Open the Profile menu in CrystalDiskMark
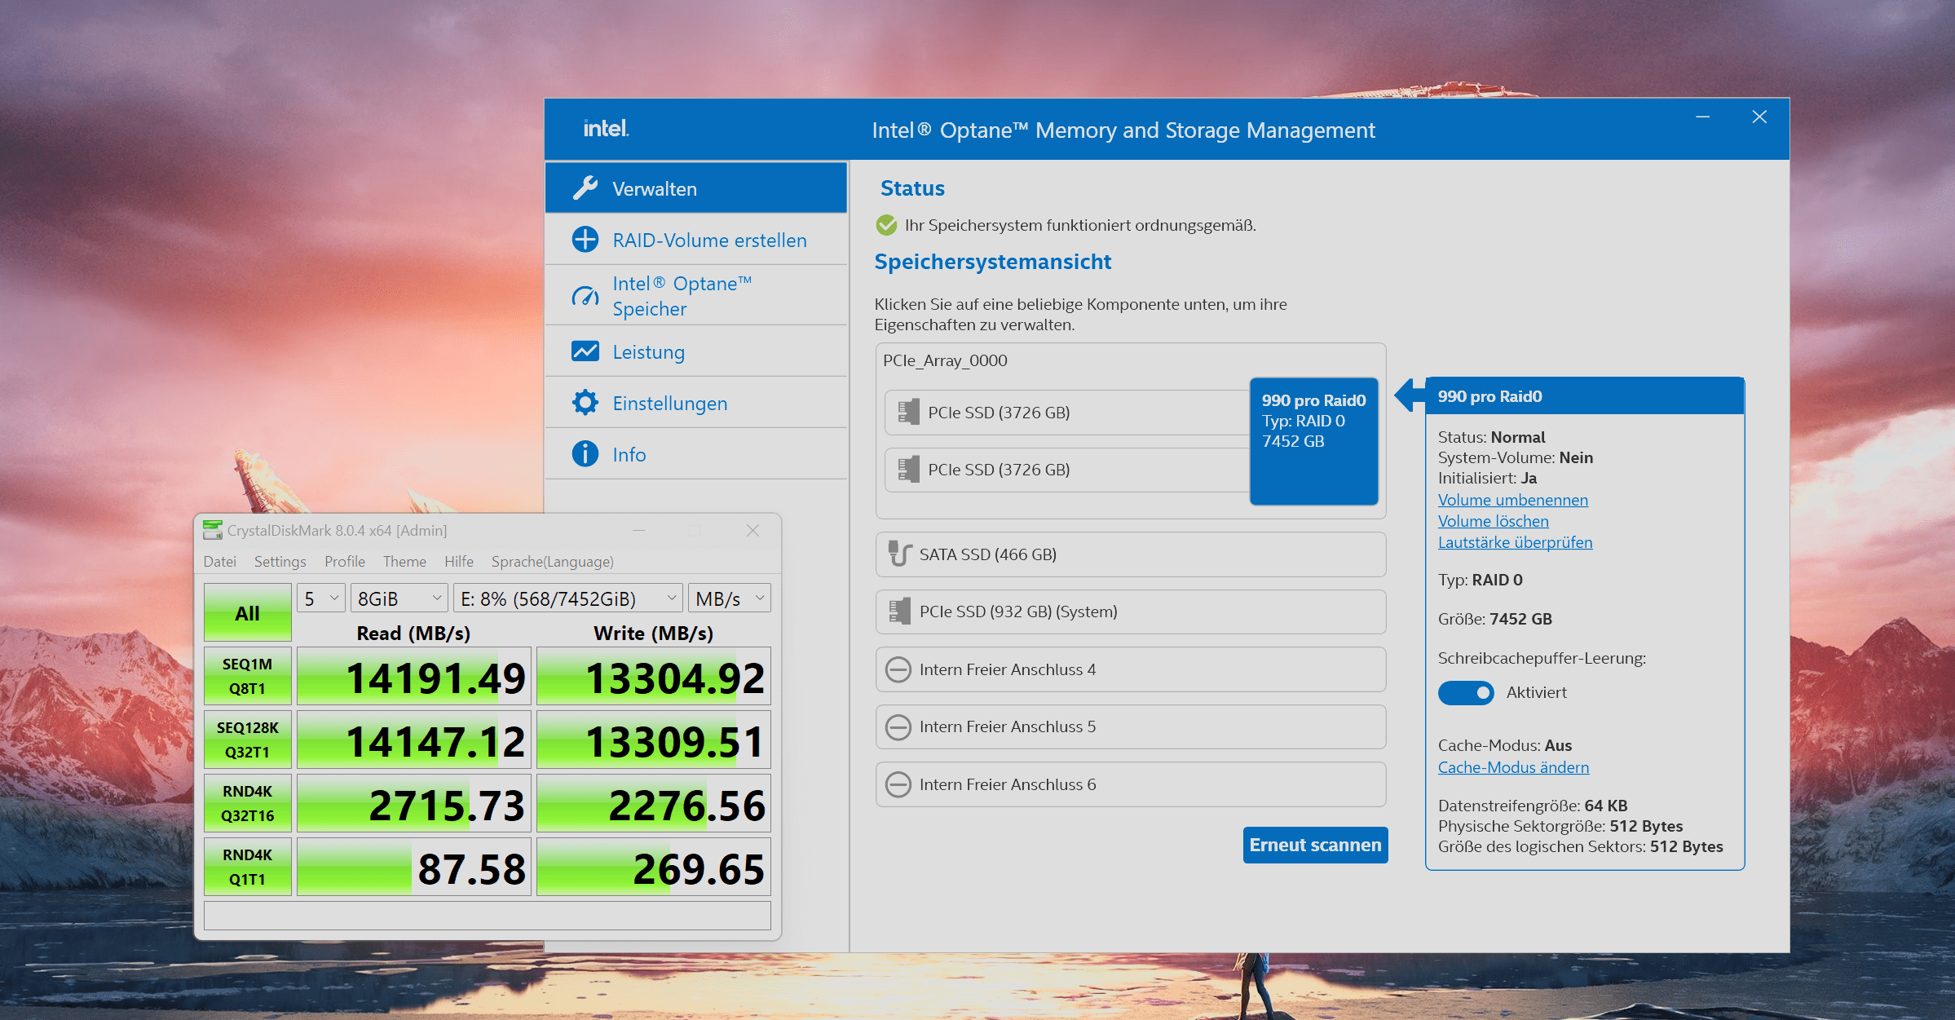 click(x=345, y=561)
